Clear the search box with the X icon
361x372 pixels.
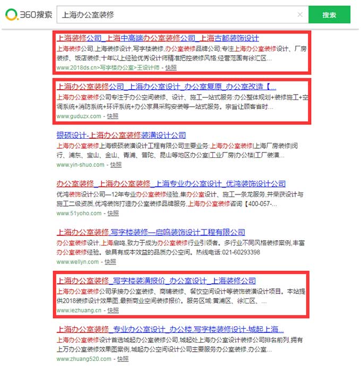click(300, 15)
